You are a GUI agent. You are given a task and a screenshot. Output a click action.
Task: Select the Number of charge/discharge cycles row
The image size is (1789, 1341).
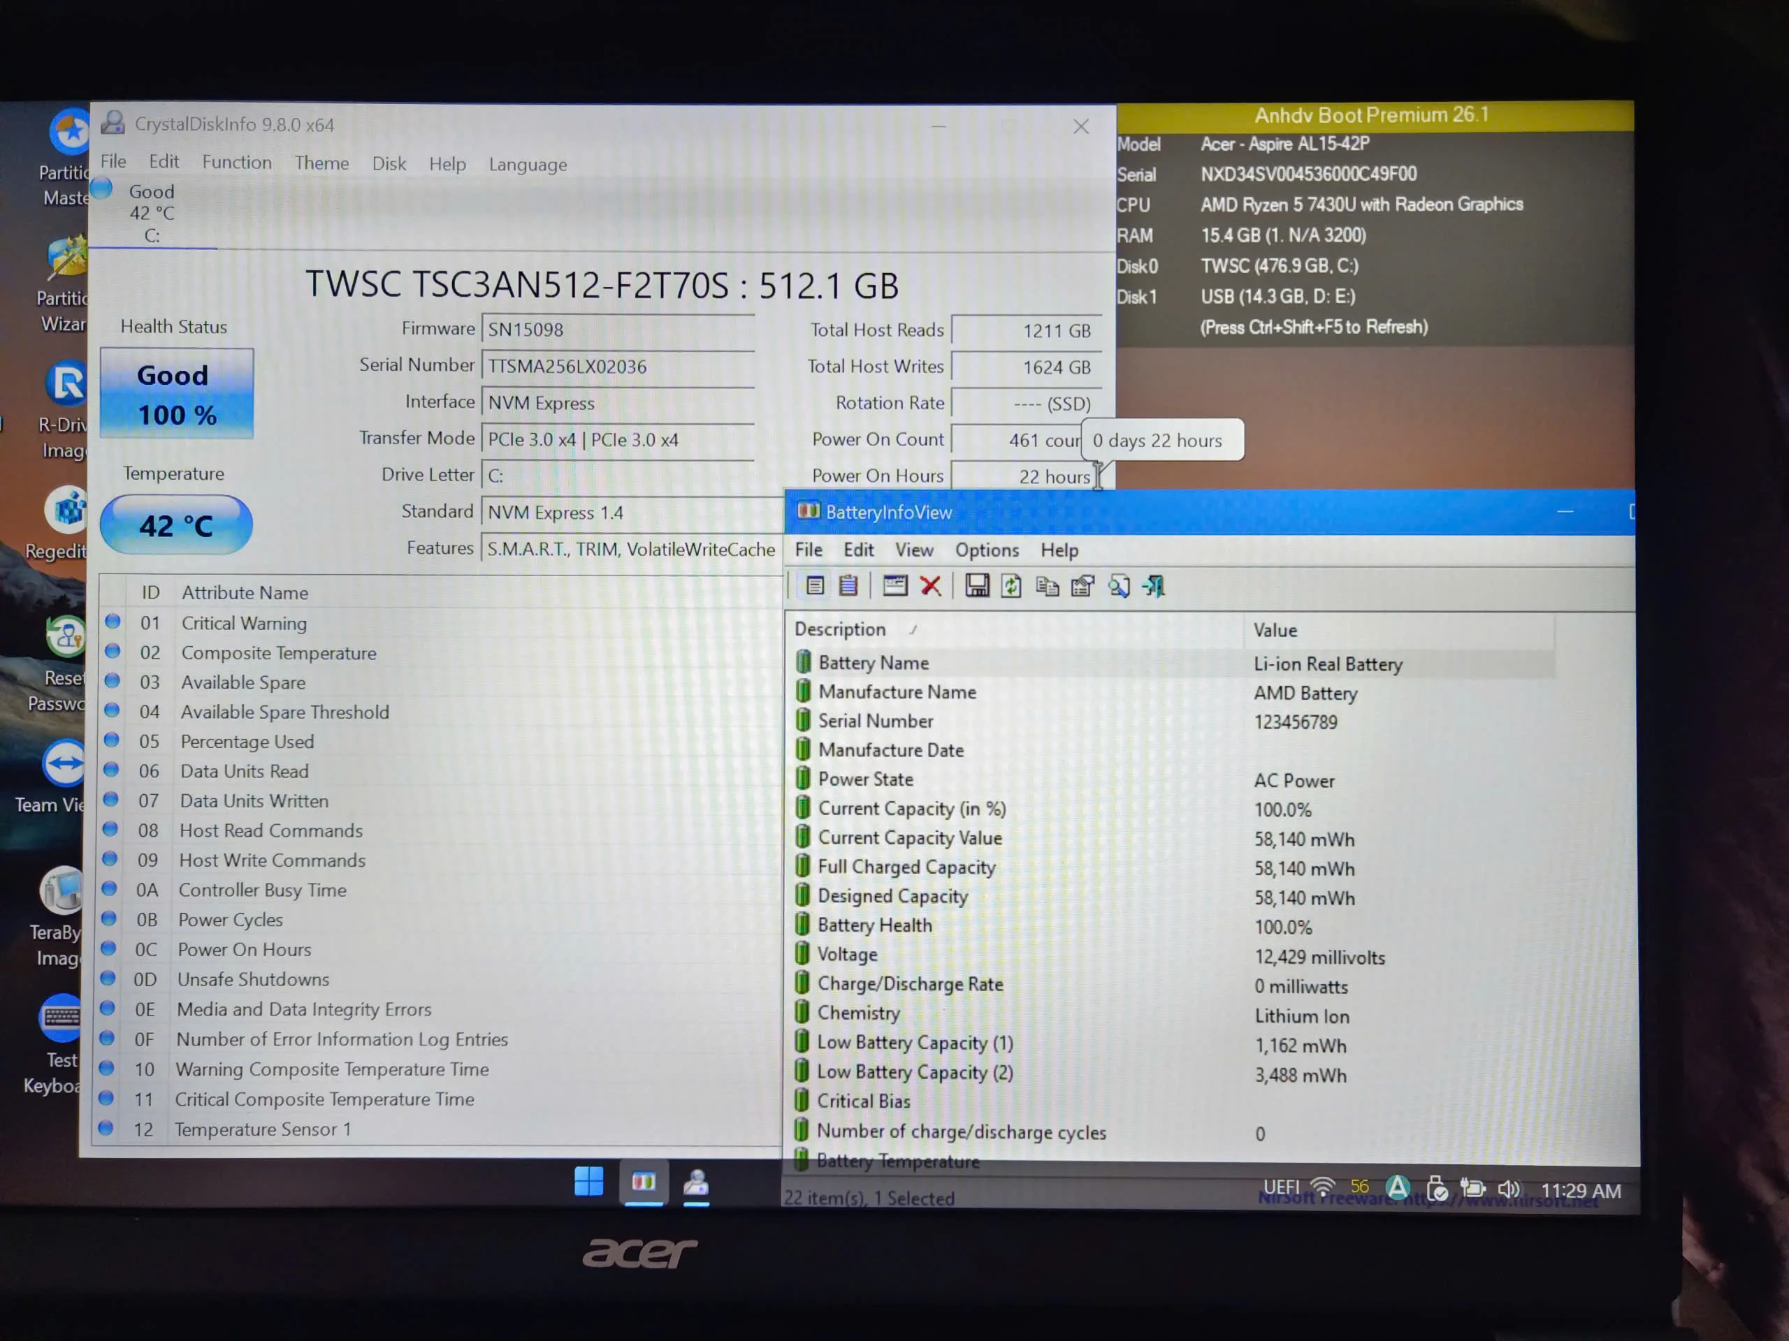(x=1172, y=1131)
